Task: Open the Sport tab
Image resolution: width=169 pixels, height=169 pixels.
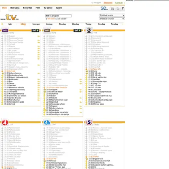Action: coord(59,8)
